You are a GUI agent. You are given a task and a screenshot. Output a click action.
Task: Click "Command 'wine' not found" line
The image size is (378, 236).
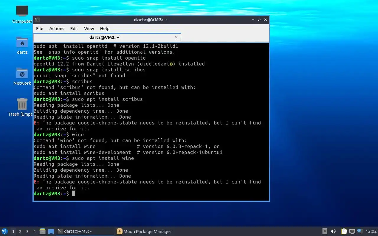coord(110,140)
